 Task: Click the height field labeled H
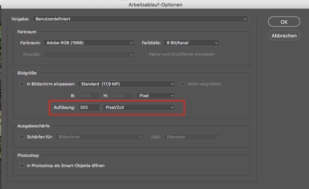tap(123, 96)
